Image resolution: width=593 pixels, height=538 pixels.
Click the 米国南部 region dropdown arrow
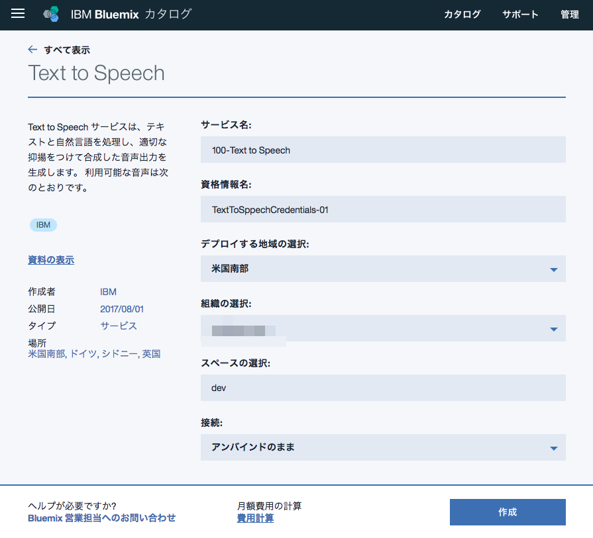pyautogui.click(x=553, y=269)
